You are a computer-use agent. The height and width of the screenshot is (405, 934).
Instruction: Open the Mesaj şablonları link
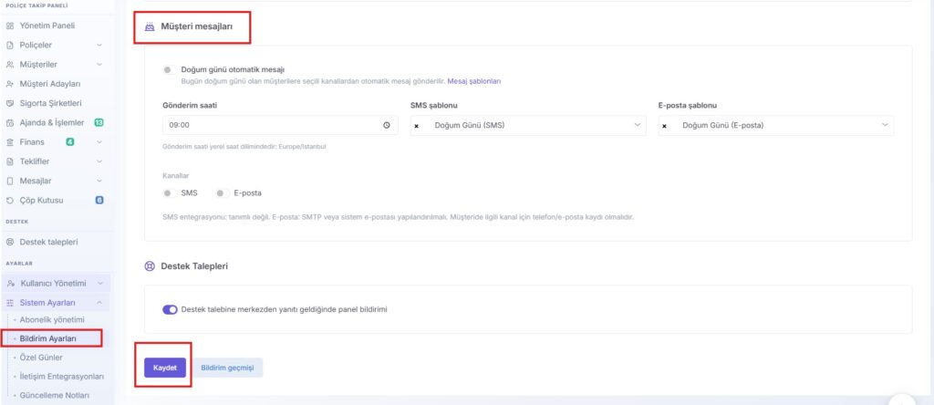click(x=474, y=81)
